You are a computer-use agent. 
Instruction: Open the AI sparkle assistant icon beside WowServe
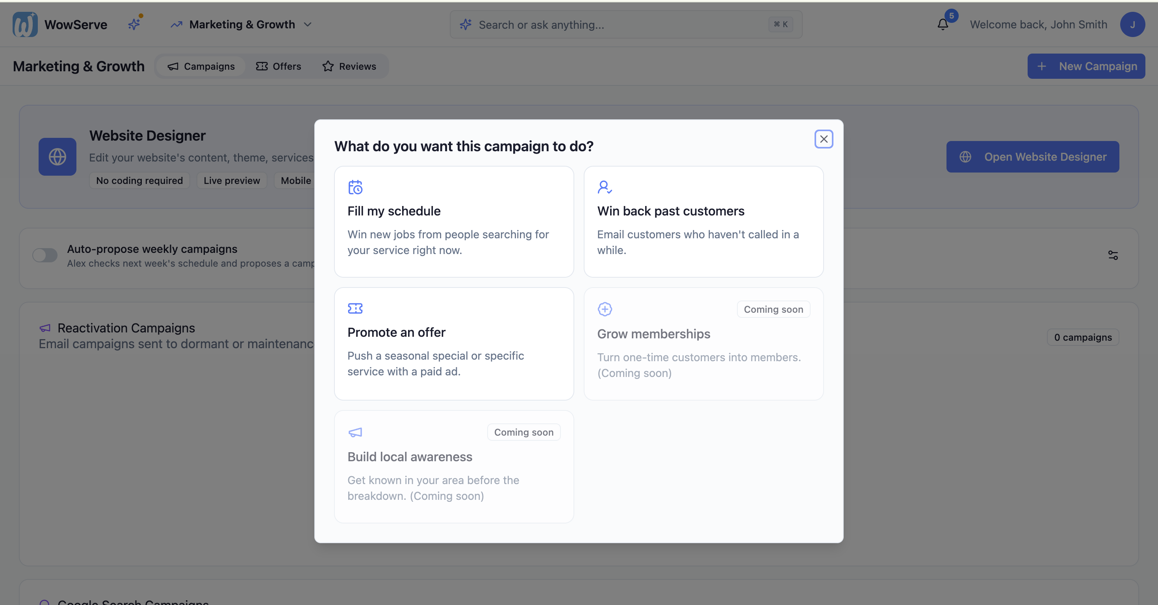tap(134, 24)
